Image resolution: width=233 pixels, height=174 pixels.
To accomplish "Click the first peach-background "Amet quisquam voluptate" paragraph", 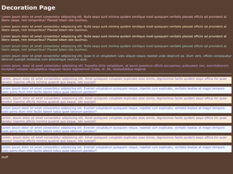I will (116, 80).
